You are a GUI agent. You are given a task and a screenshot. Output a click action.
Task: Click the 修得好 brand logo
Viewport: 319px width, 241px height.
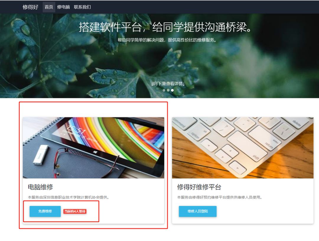[x=30, y=7]
